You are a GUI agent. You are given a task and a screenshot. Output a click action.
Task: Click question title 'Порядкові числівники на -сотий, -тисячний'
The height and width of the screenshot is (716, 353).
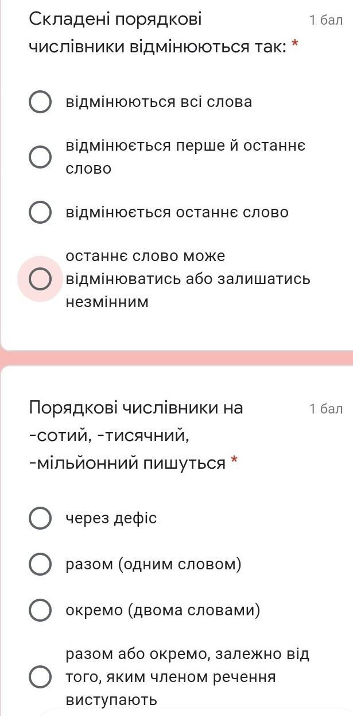[x=136, y=435]
